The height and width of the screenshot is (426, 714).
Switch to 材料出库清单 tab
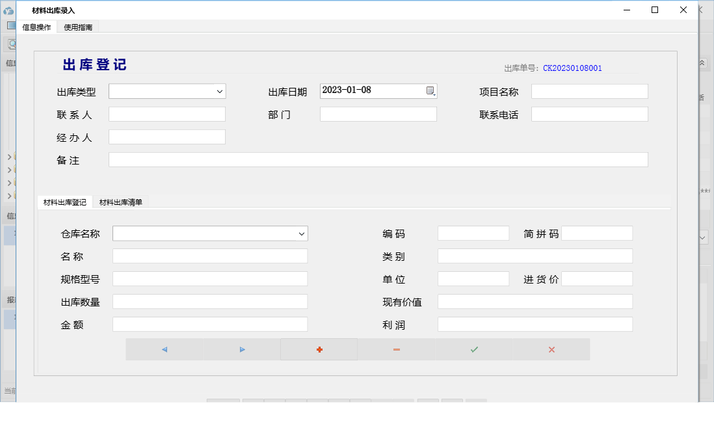(120, 202)
